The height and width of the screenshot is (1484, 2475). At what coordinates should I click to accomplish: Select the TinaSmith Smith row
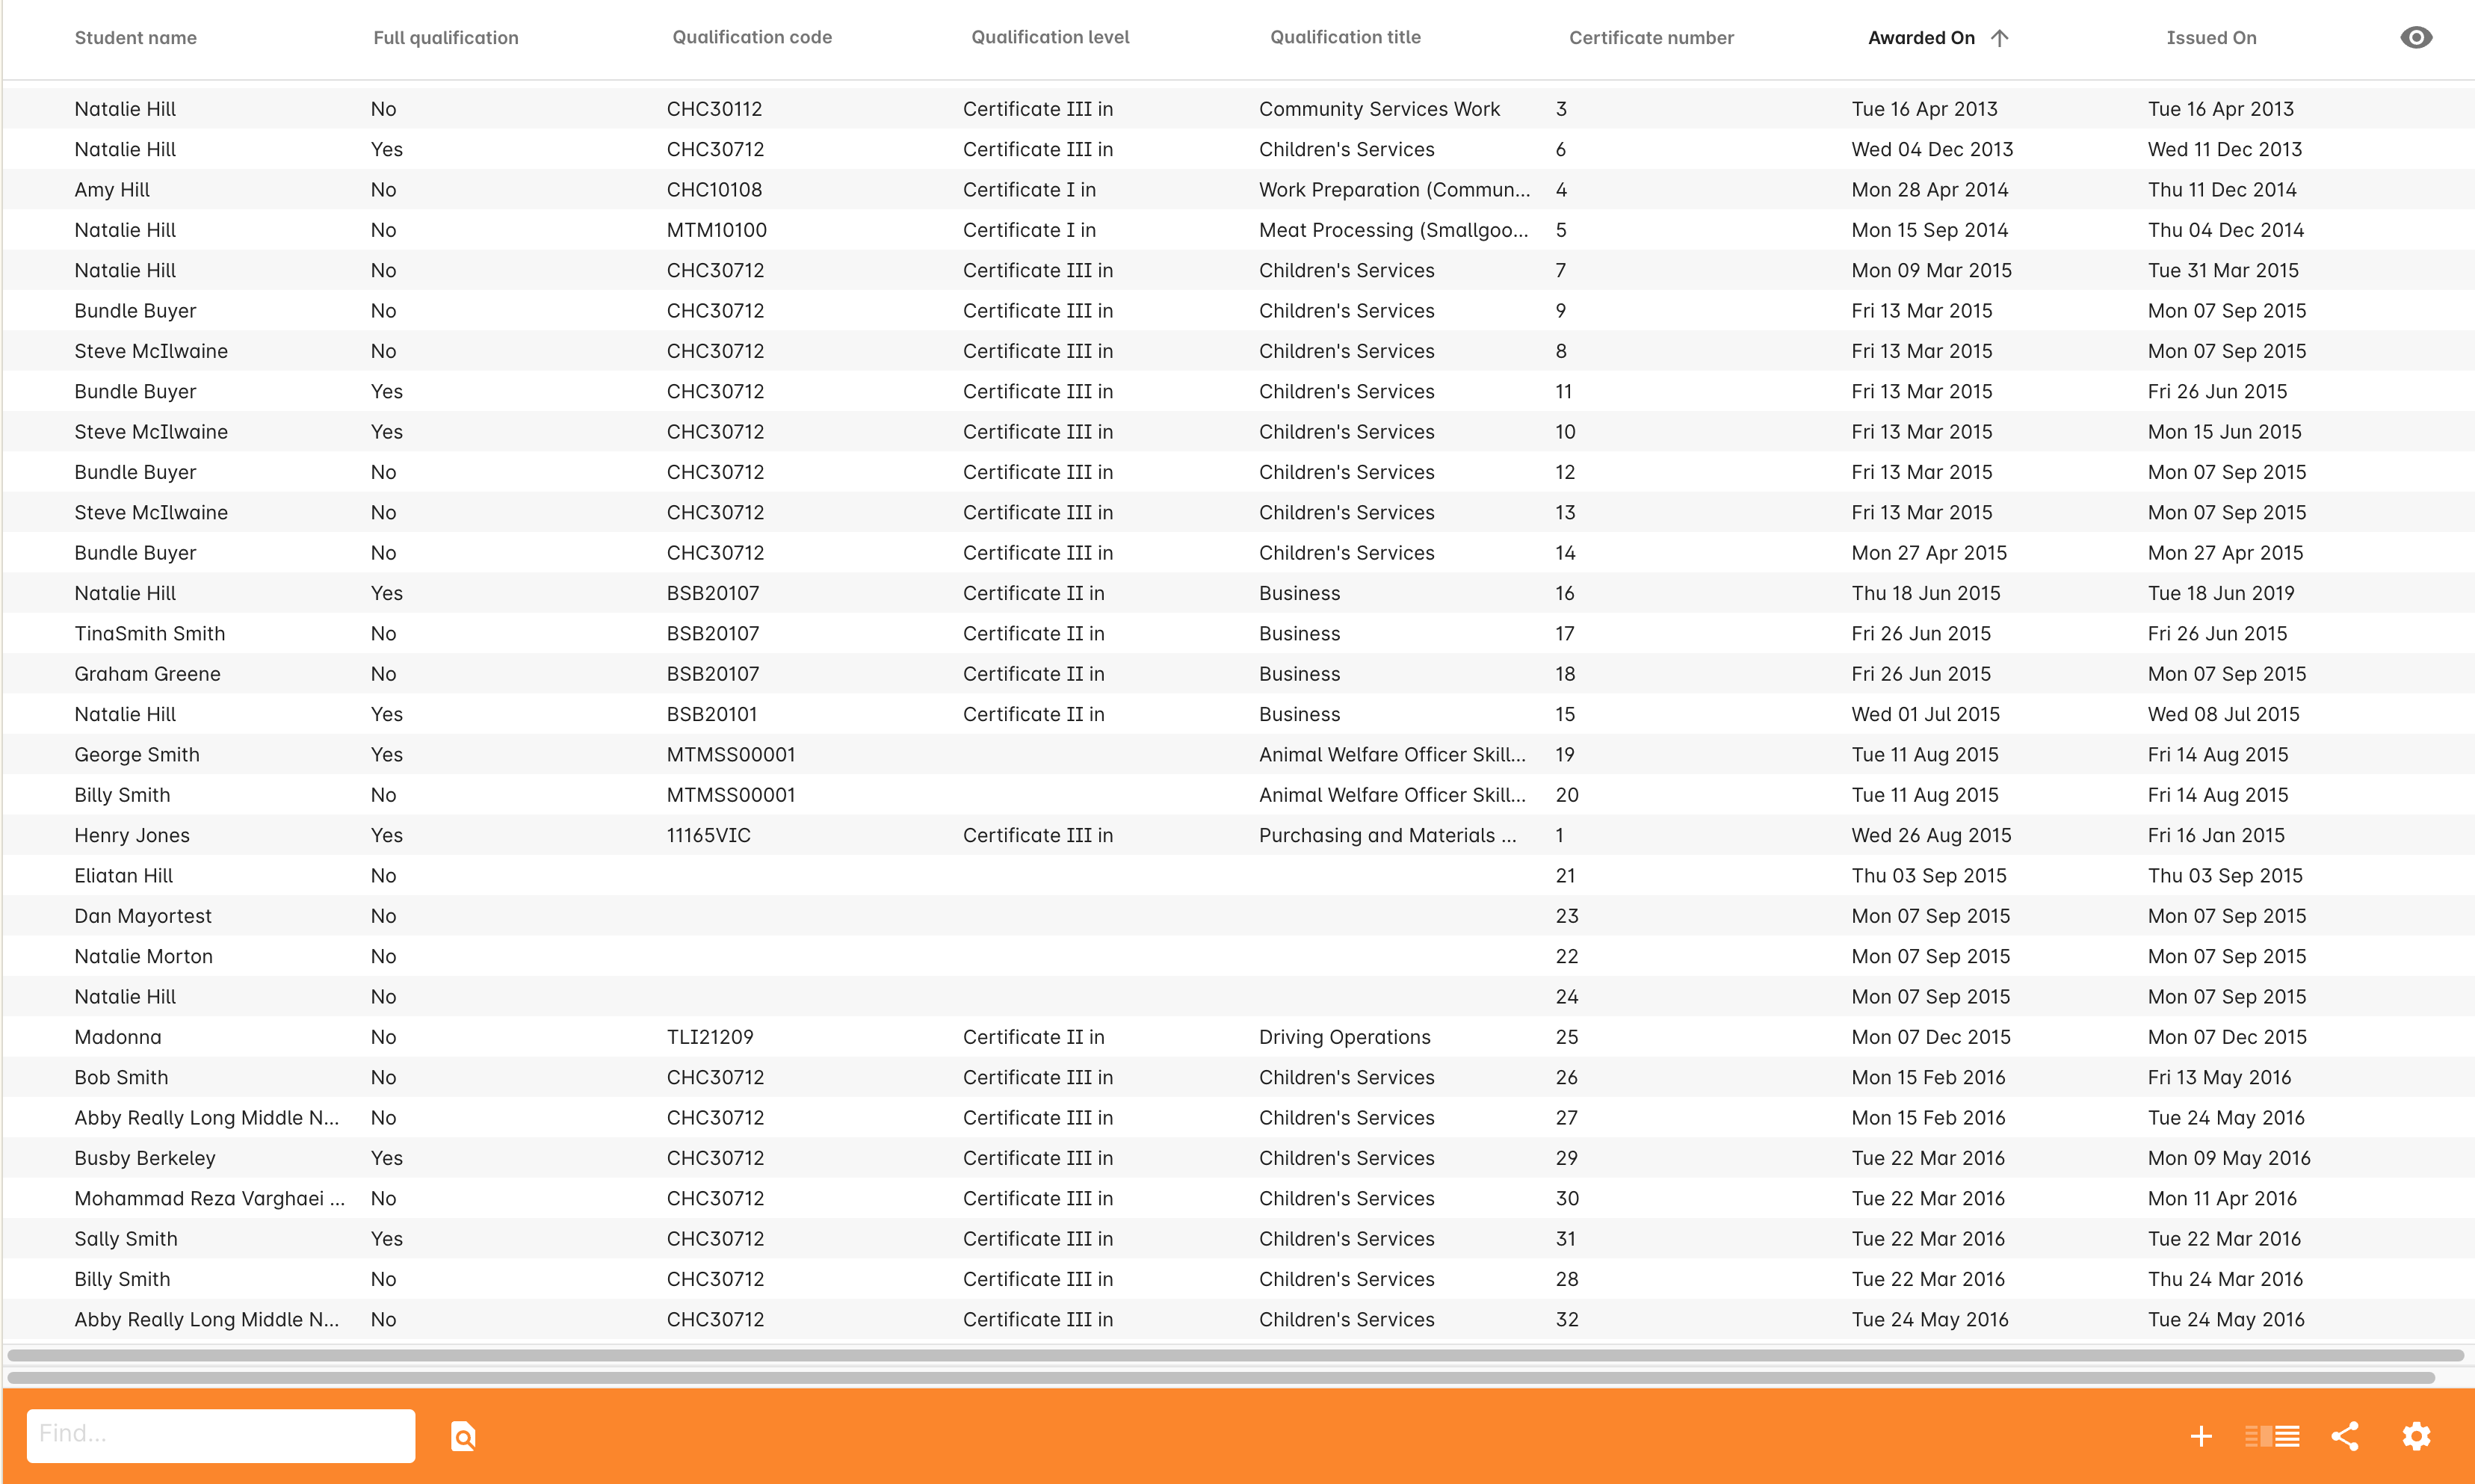click(x=1238, y=634)
